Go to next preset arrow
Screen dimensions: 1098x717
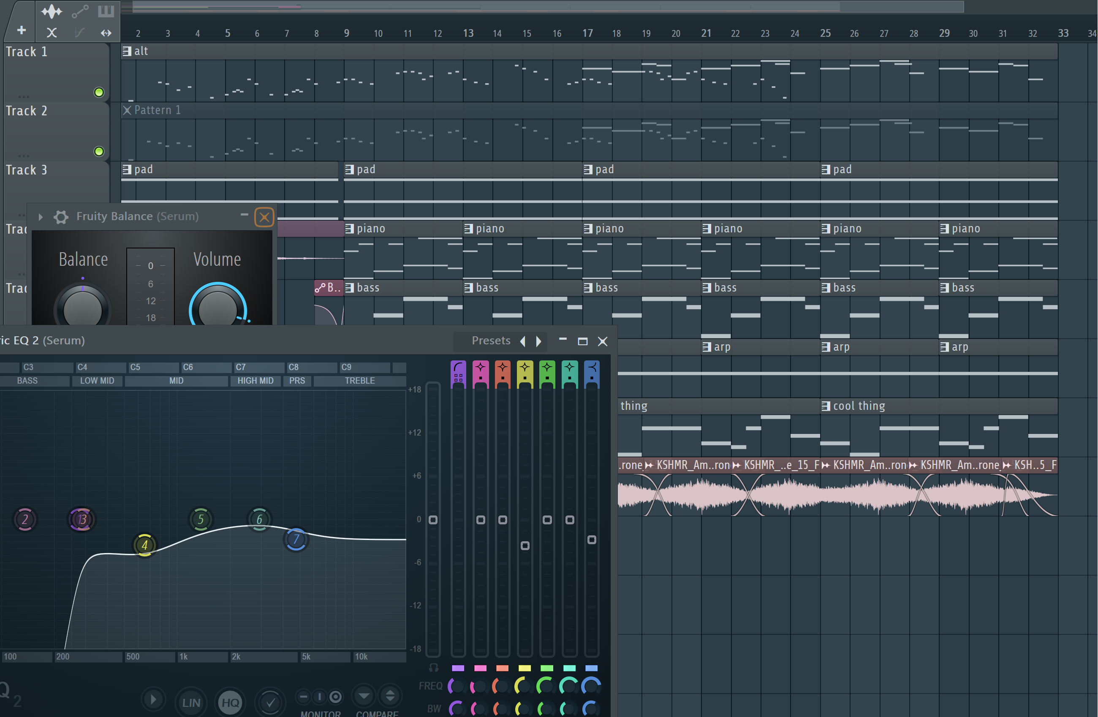coord(538,341)
